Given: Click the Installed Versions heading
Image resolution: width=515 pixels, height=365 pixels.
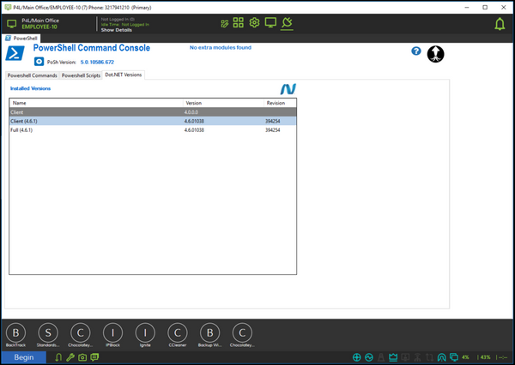Looking at the screenshot, I should coord(30,88).
